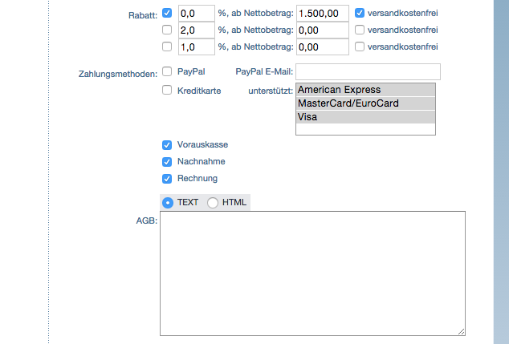Check versandkostenfrei in second discount row
The width and height of the screenshot is (509, 344).
(x=360, y=30)
